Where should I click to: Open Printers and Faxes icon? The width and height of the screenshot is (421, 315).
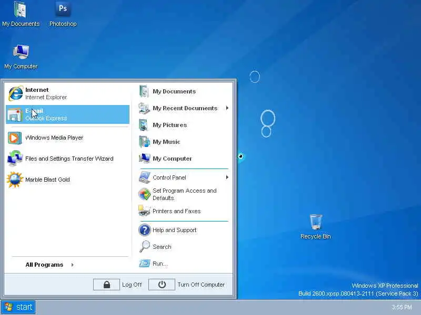coord(144,211)
